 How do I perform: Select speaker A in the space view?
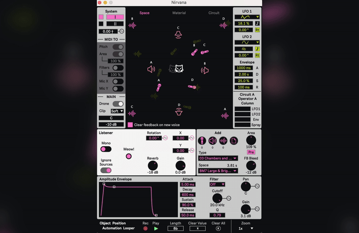pyautogui.click(x=151, y=70)
